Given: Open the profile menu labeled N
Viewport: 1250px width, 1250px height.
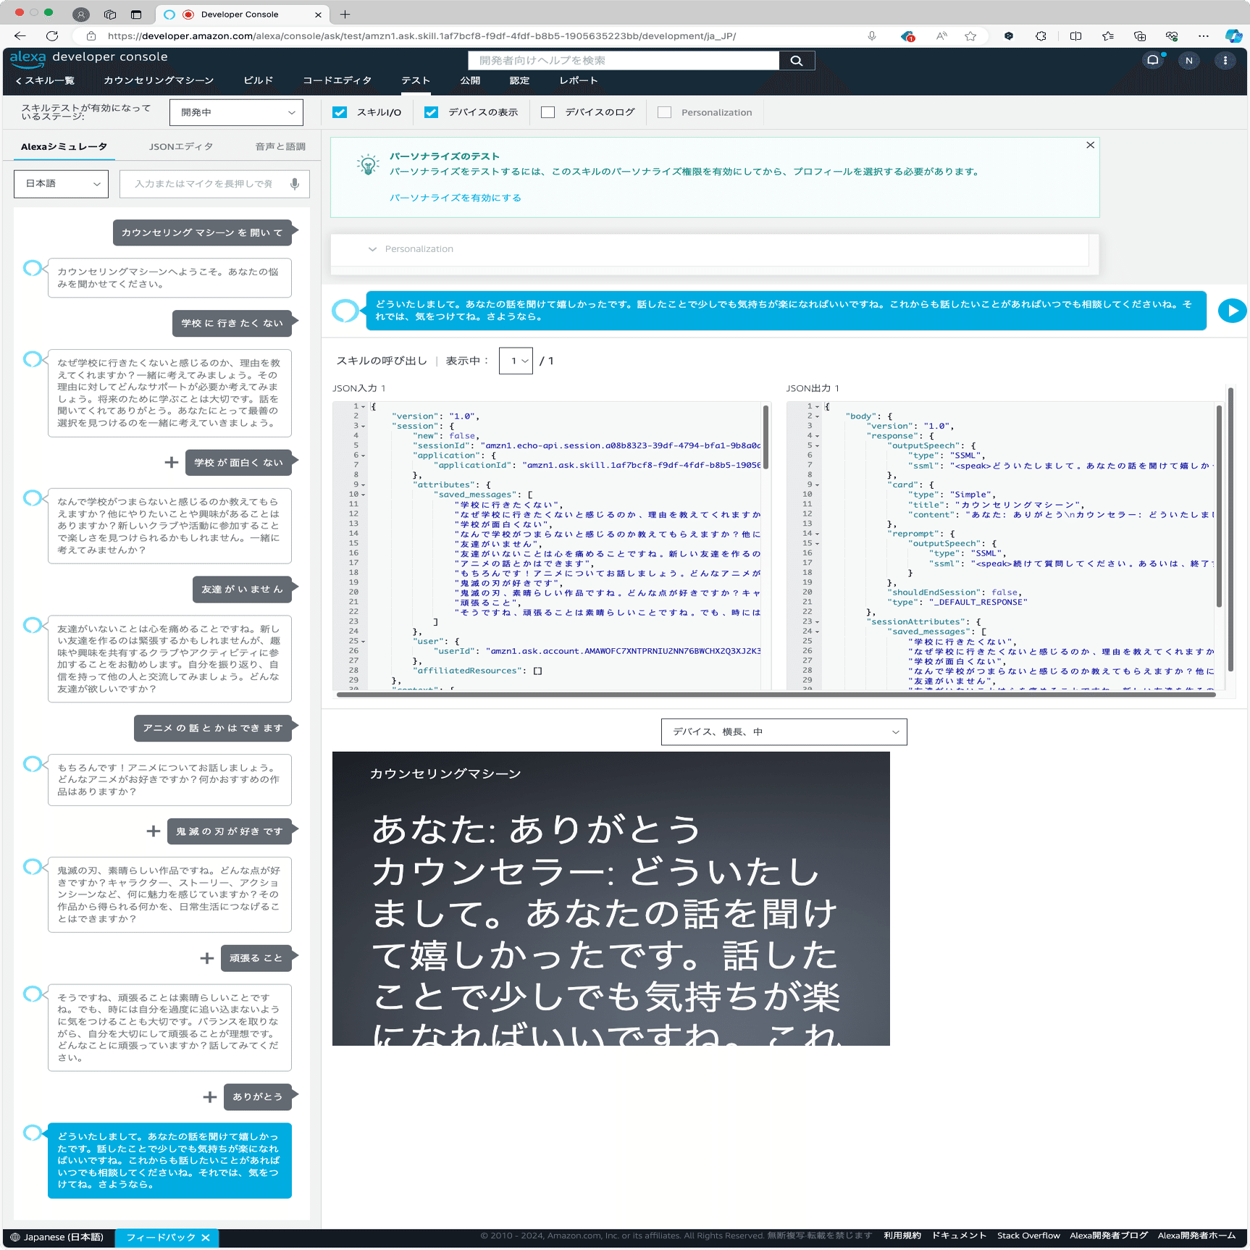Looking at the screenshot, I should tap(1188, 60).
